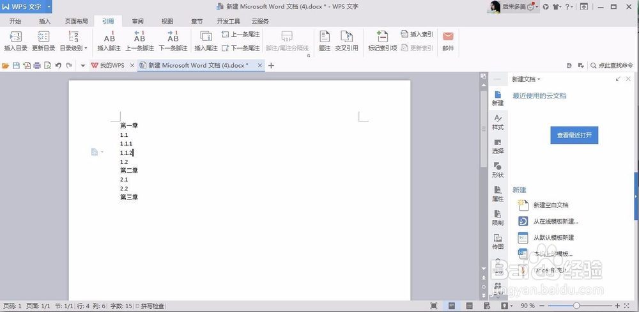Open the 审阅 ribbon tab
The height and width of the screenshot is (312, 639).
pos(137,21)
